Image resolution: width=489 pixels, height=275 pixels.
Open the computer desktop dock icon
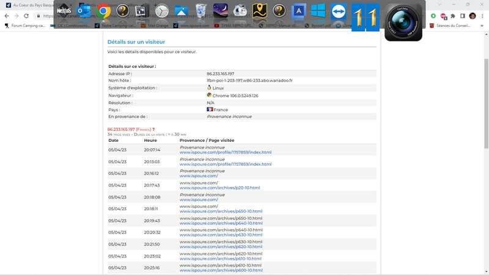tap(142, 11)
